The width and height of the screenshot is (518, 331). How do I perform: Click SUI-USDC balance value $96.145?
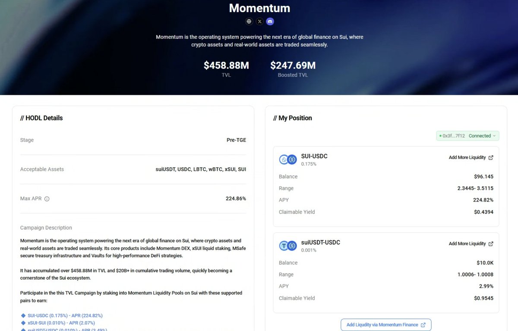pos(483,177)
